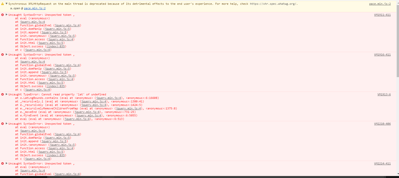Open Object.success (index):835 link in VM1916:411 error
Viewport: 399px width, 178px height.
56,86
